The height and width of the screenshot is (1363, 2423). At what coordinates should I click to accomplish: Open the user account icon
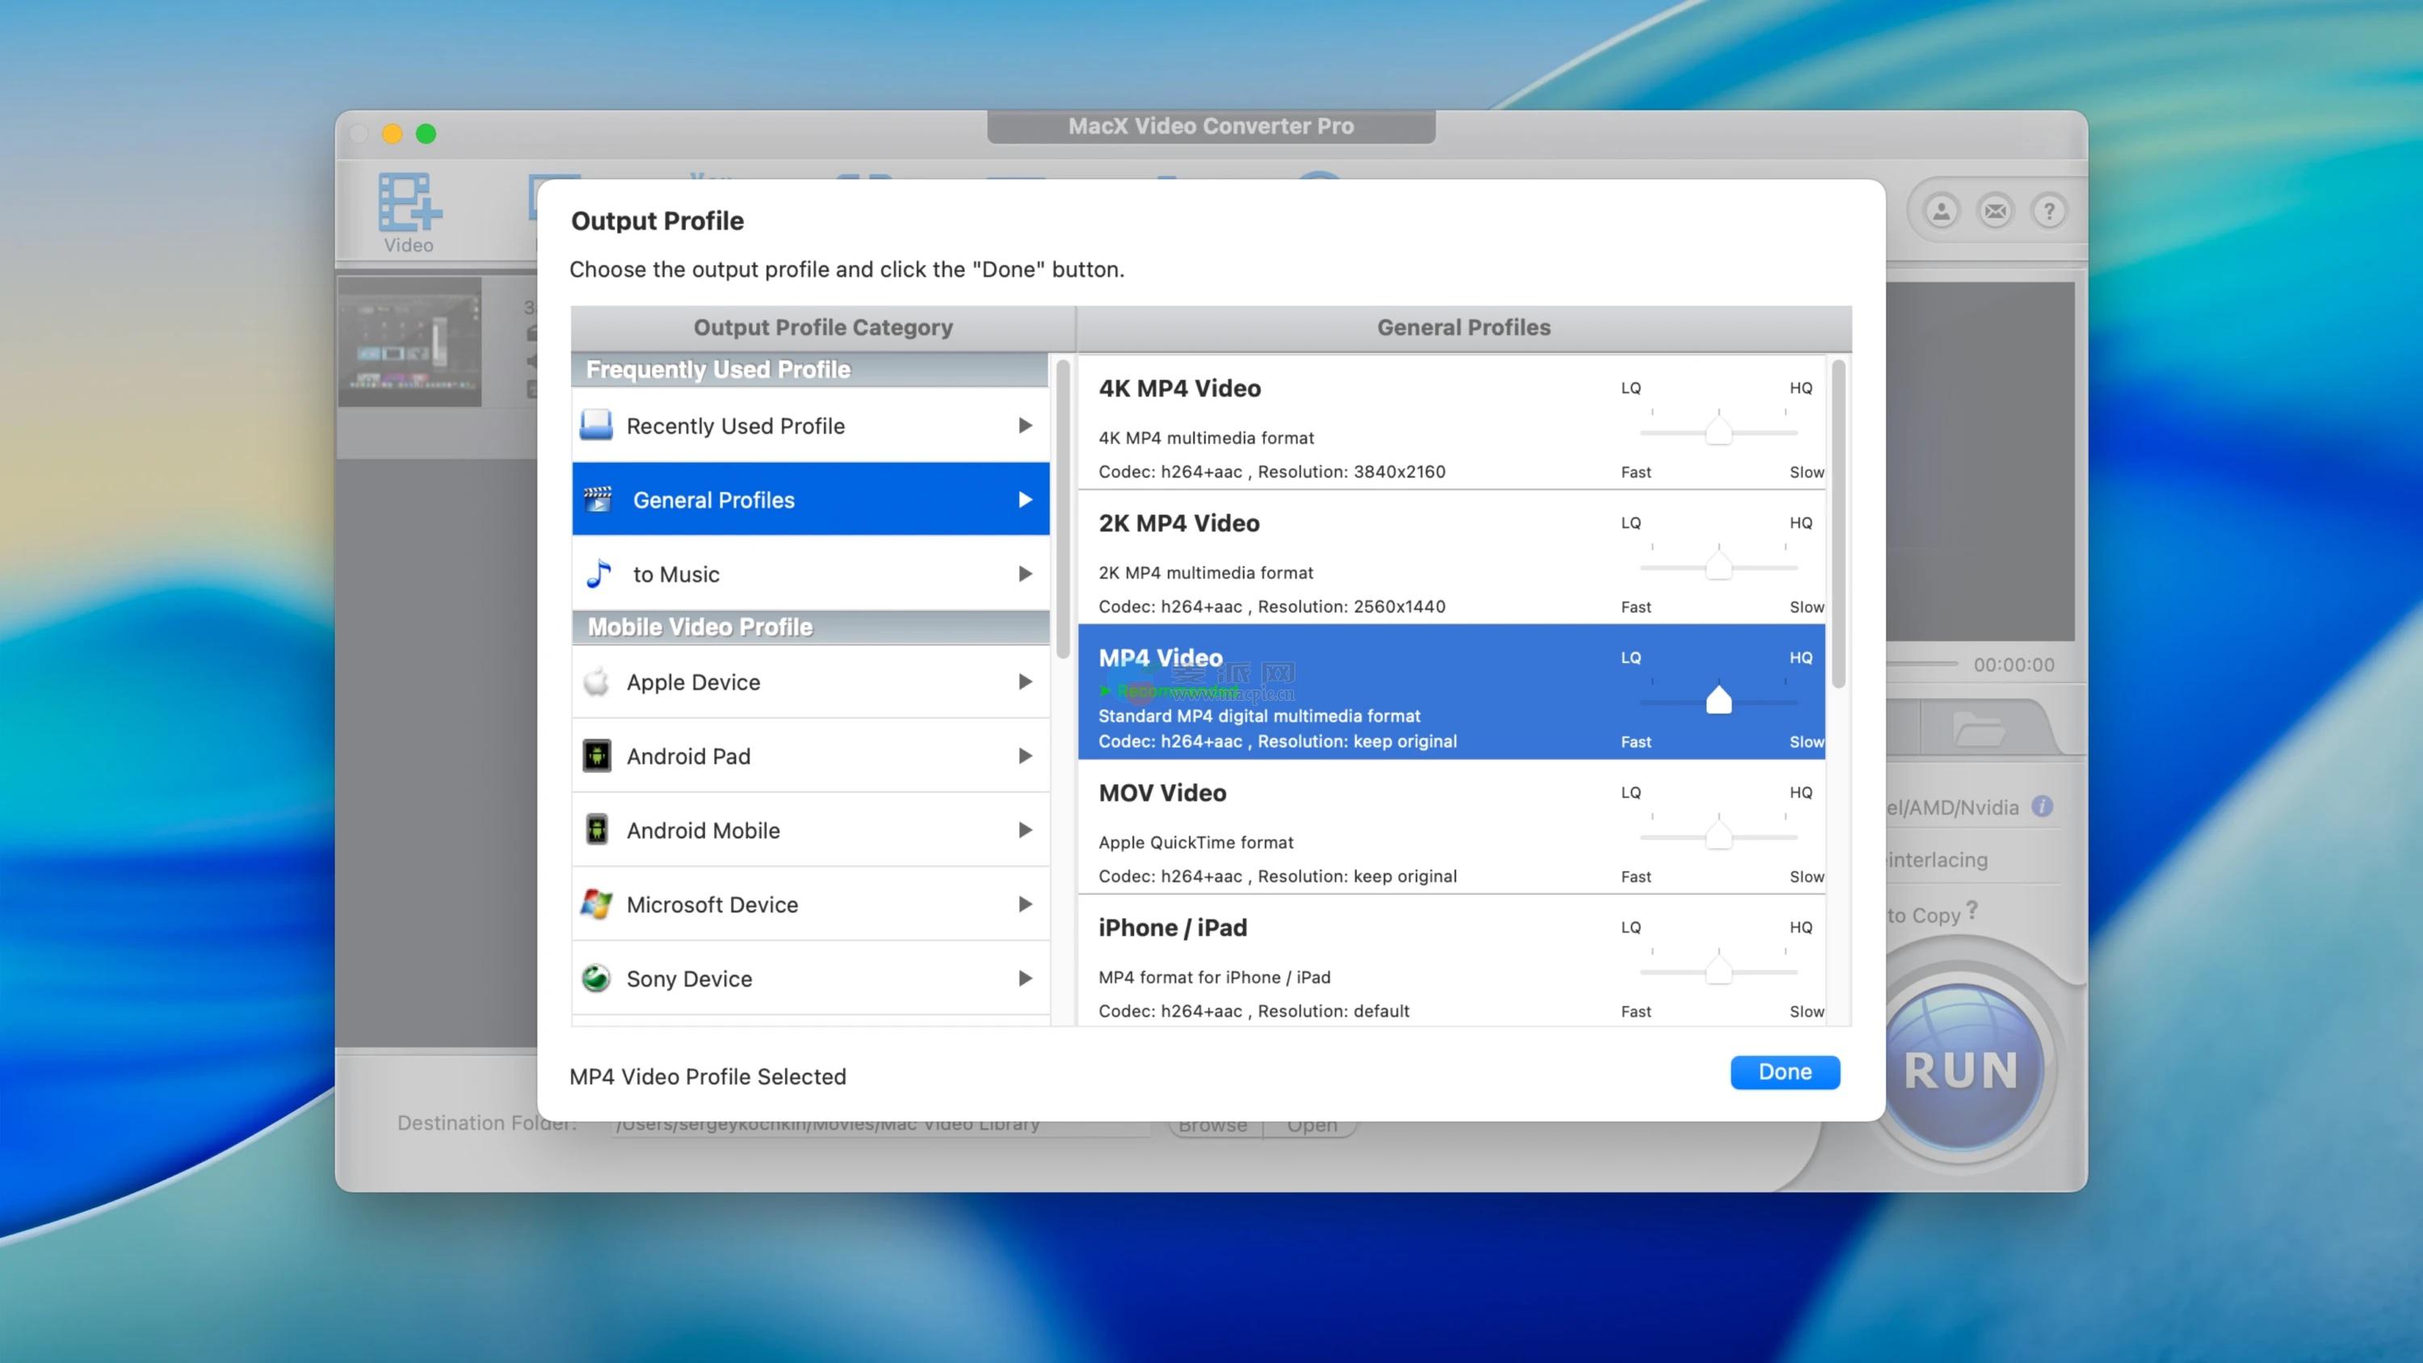pos(1942,211)
